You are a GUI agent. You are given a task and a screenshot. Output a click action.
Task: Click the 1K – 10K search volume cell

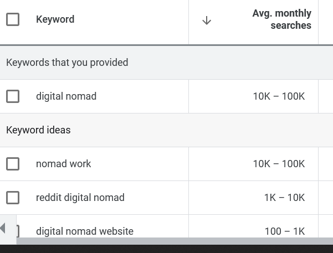point(284,198)
